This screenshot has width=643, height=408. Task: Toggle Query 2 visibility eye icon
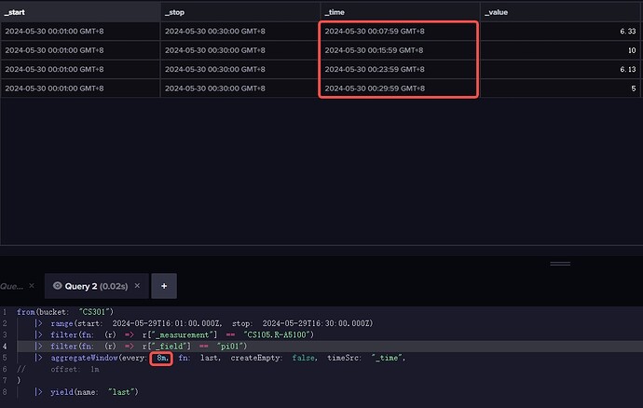[x=58, y=285]
